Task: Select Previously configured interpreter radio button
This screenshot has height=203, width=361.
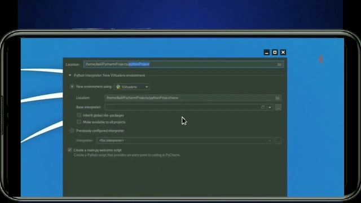Action: tap(72, 130)
